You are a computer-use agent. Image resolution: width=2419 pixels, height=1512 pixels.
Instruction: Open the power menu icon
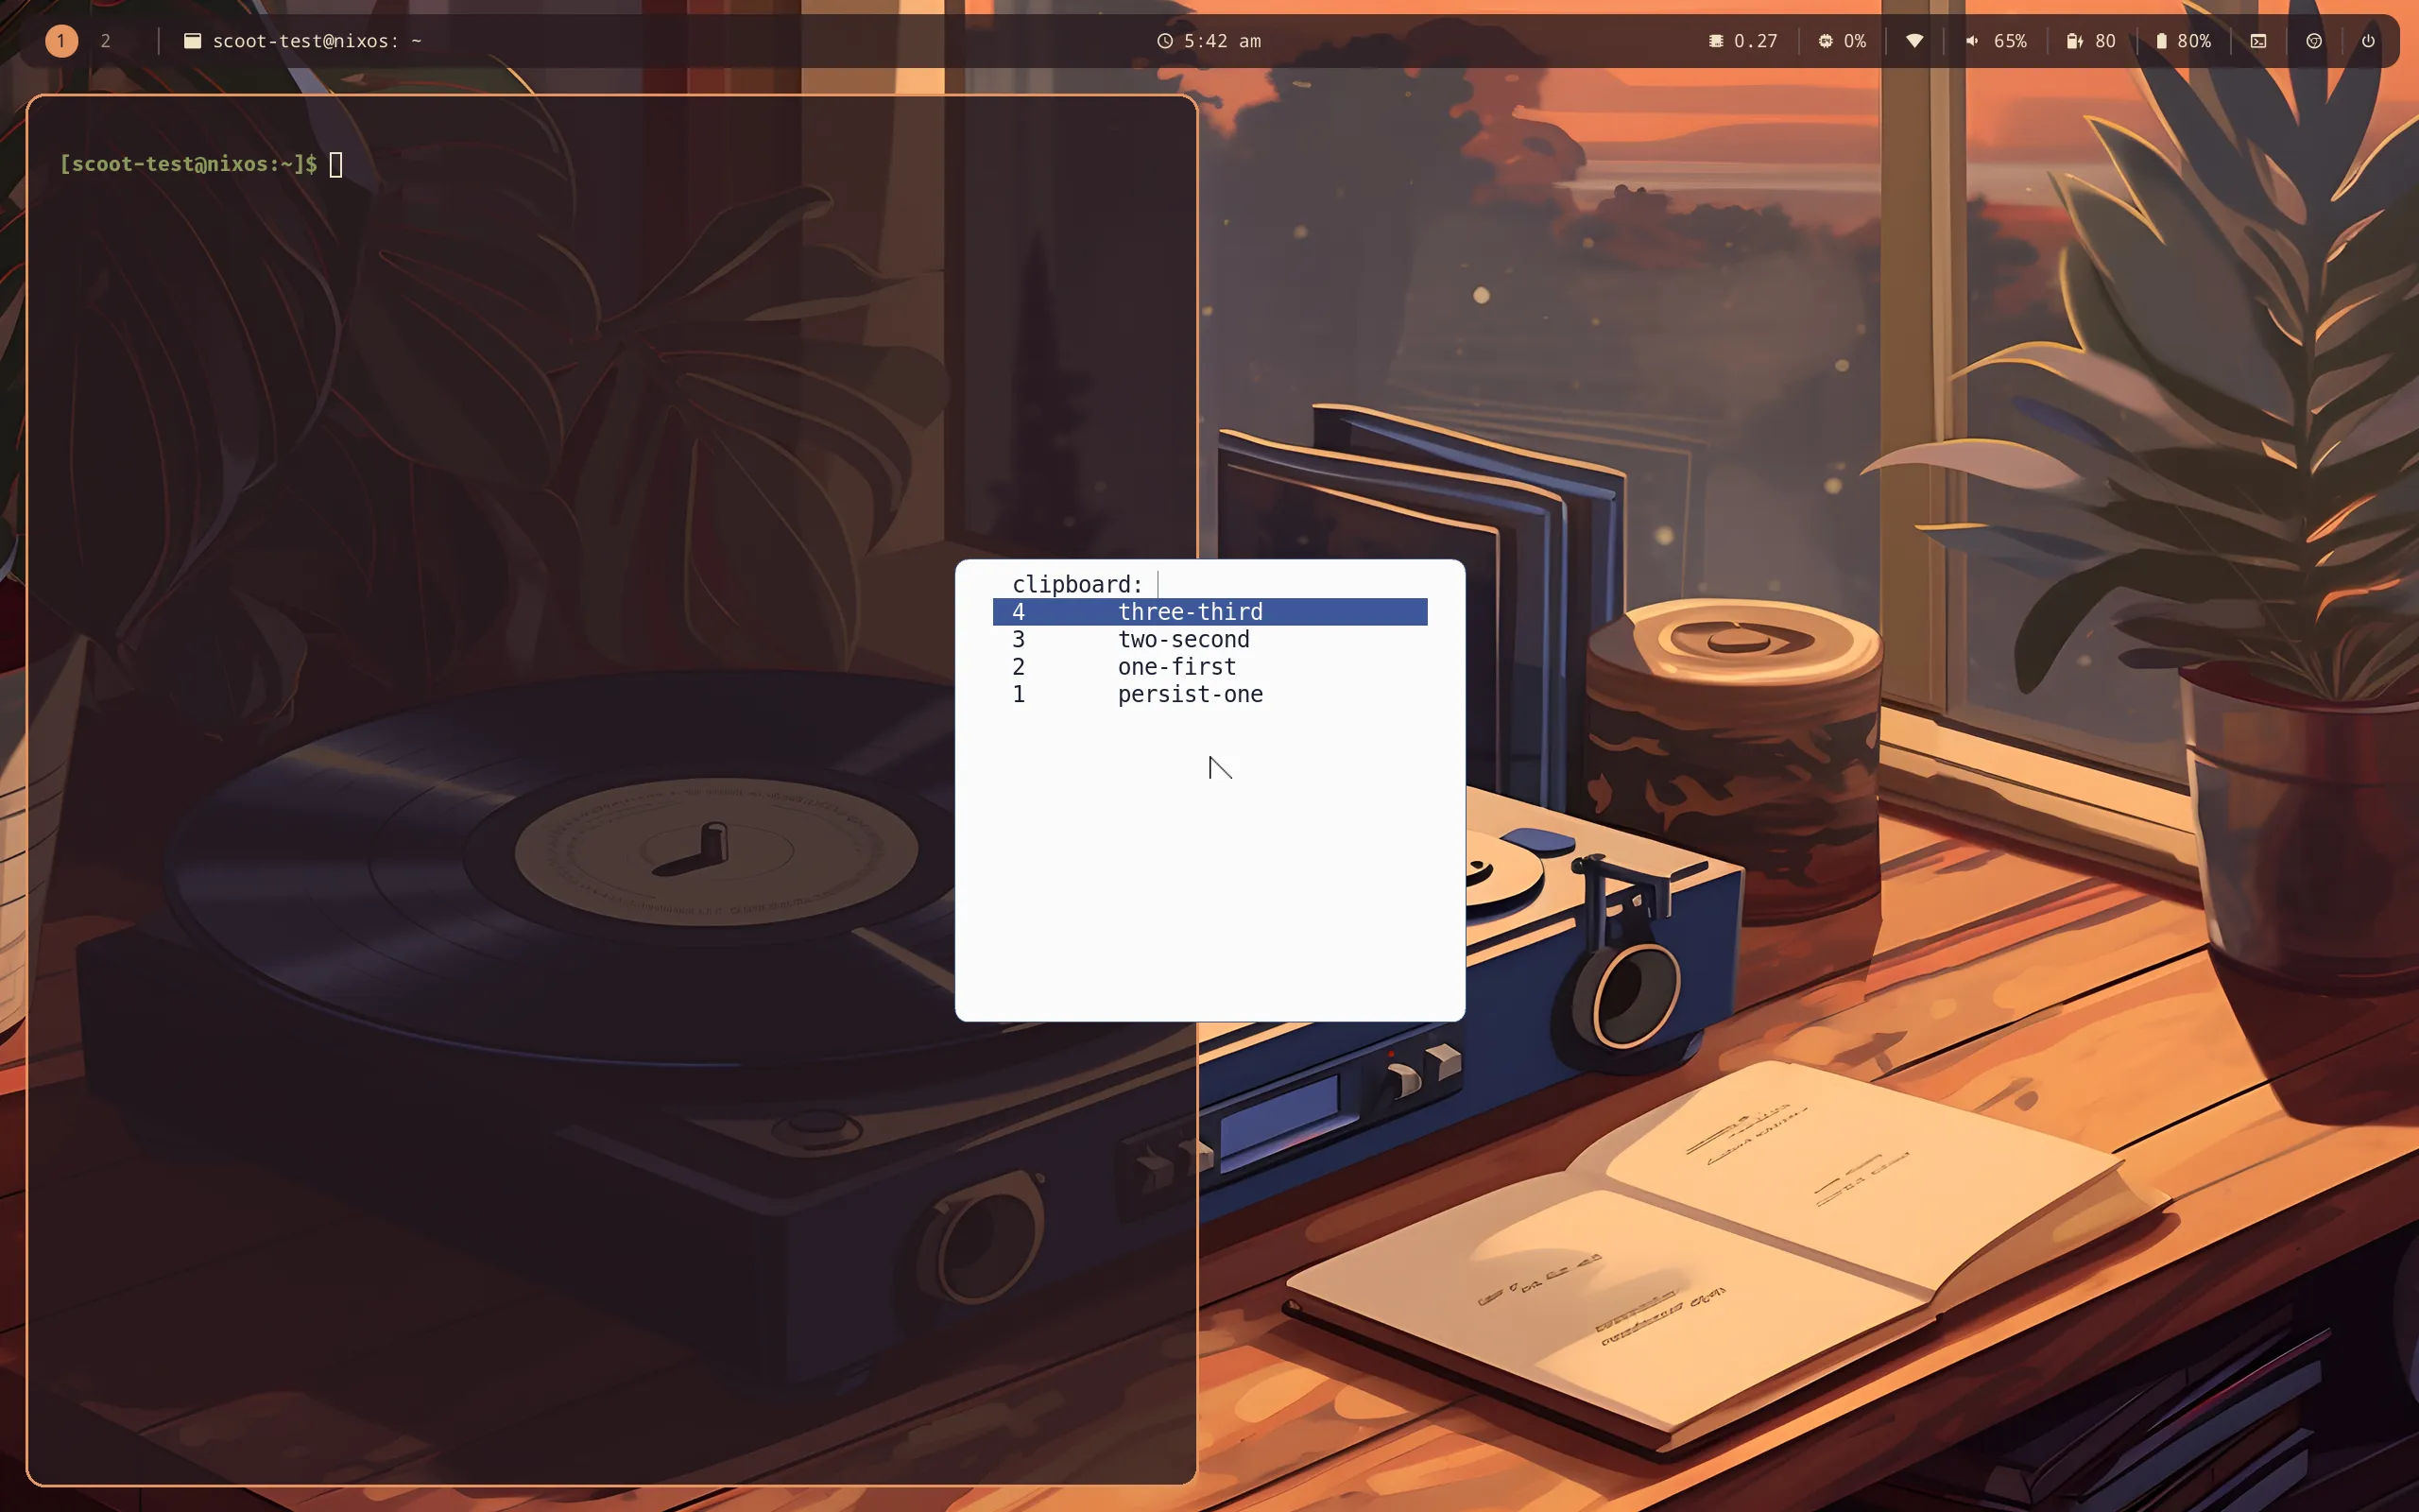pyautogui.click(x=2368, y=41)
